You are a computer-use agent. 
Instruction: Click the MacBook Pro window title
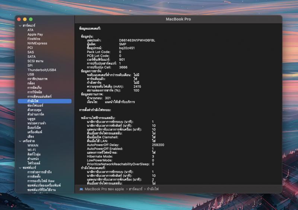(x=178, y=19)
